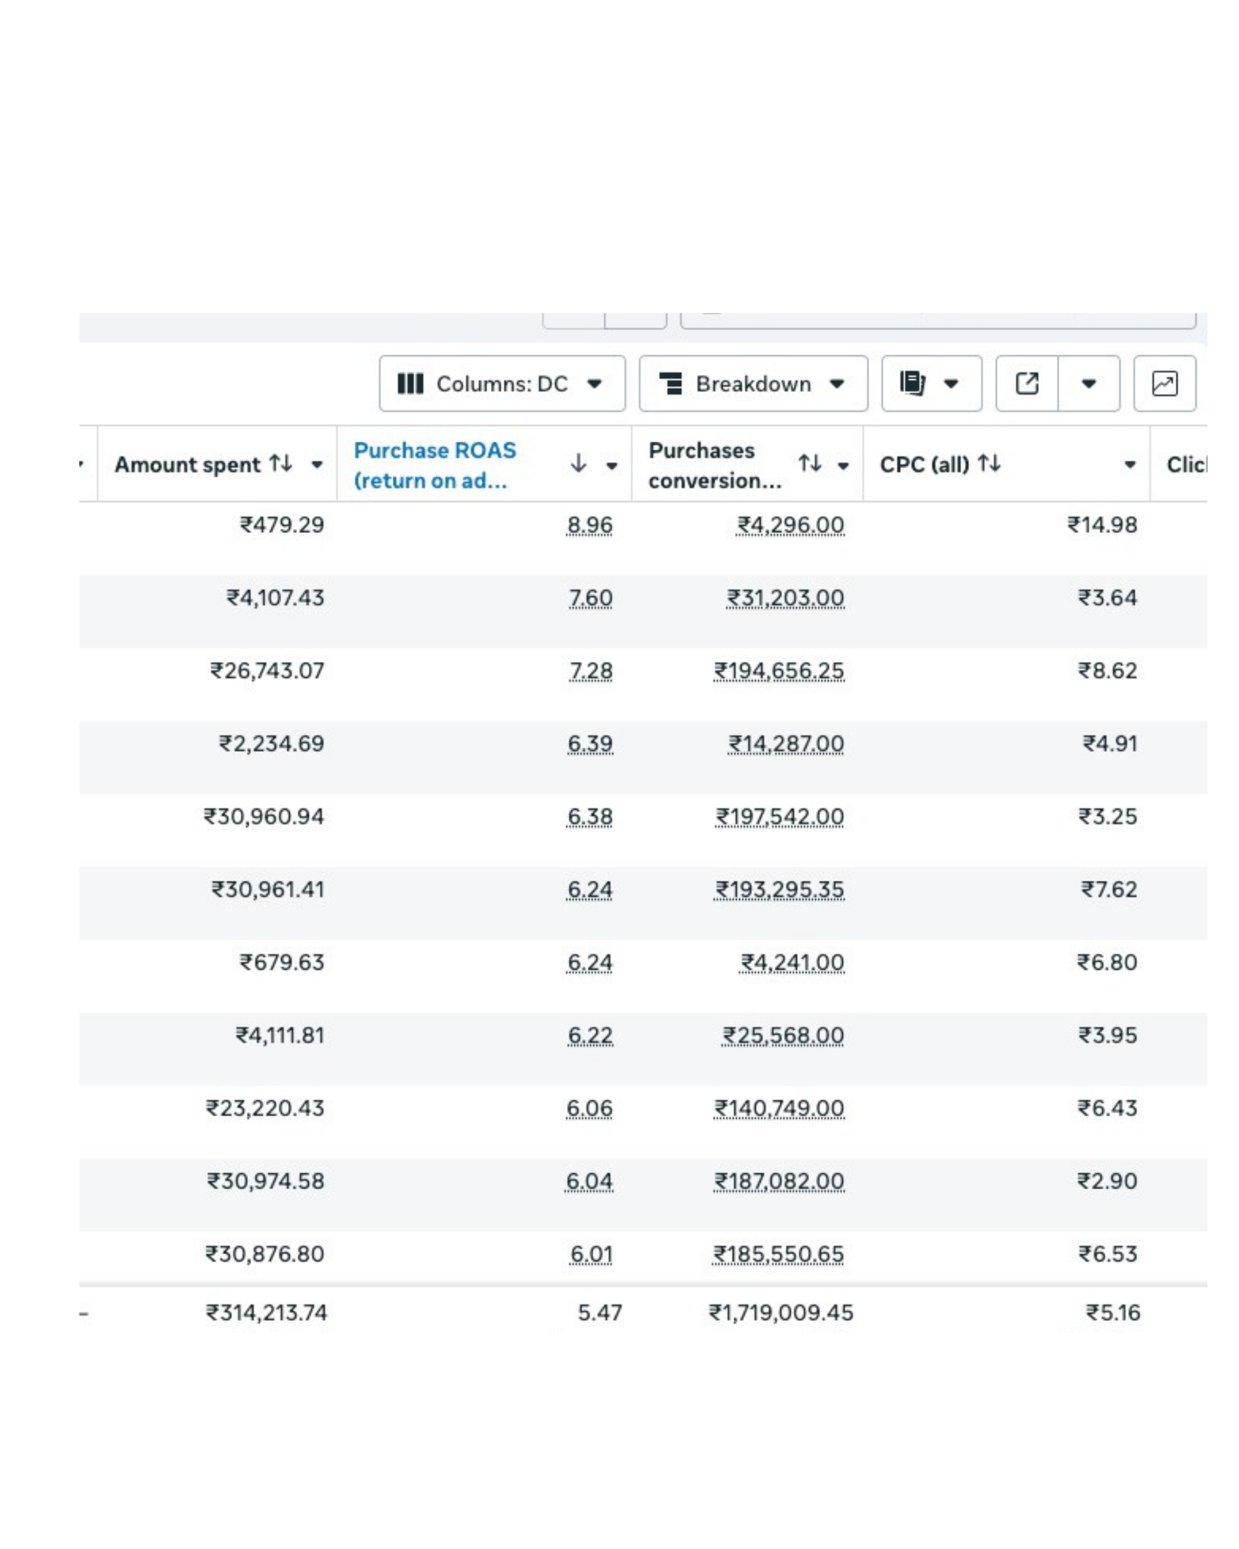The width and height of the screenshot is (1239, 1549).
Task: Click the ₹194,656.25 conversion value
Action: 778,671
